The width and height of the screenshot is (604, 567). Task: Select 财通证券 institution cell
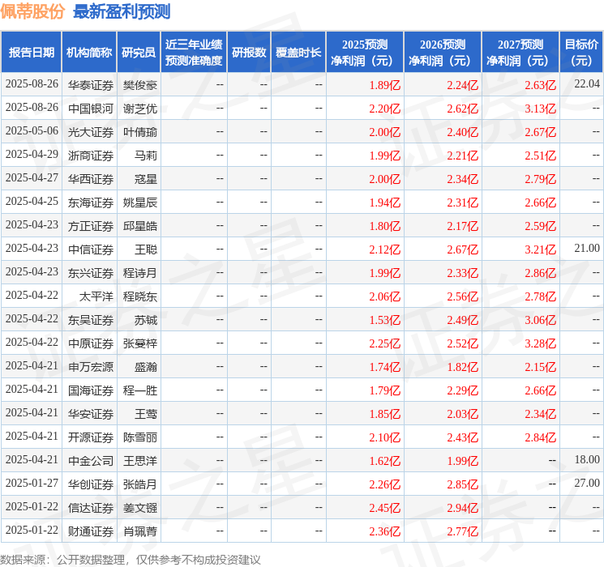(x=91, y=531)
